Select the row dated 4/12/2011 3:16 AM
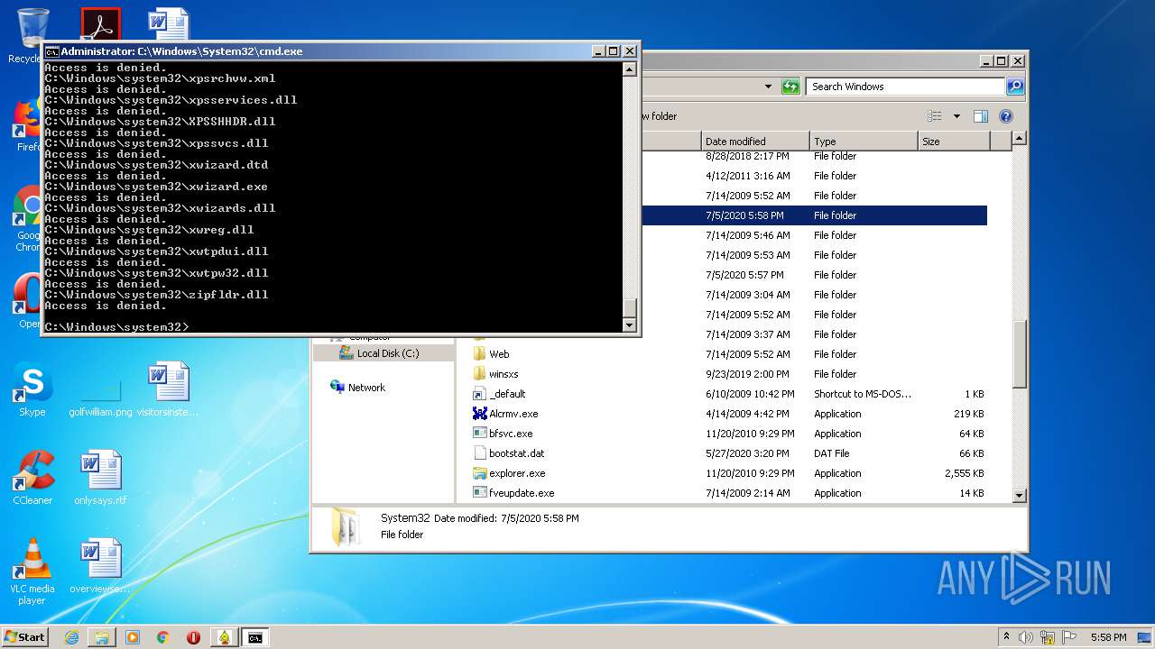Screen dimensions: 1155x649 (814, 176)
